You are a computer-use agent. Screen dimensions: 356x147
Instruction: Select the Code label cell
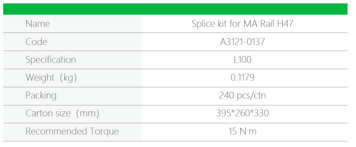point(36,42)
